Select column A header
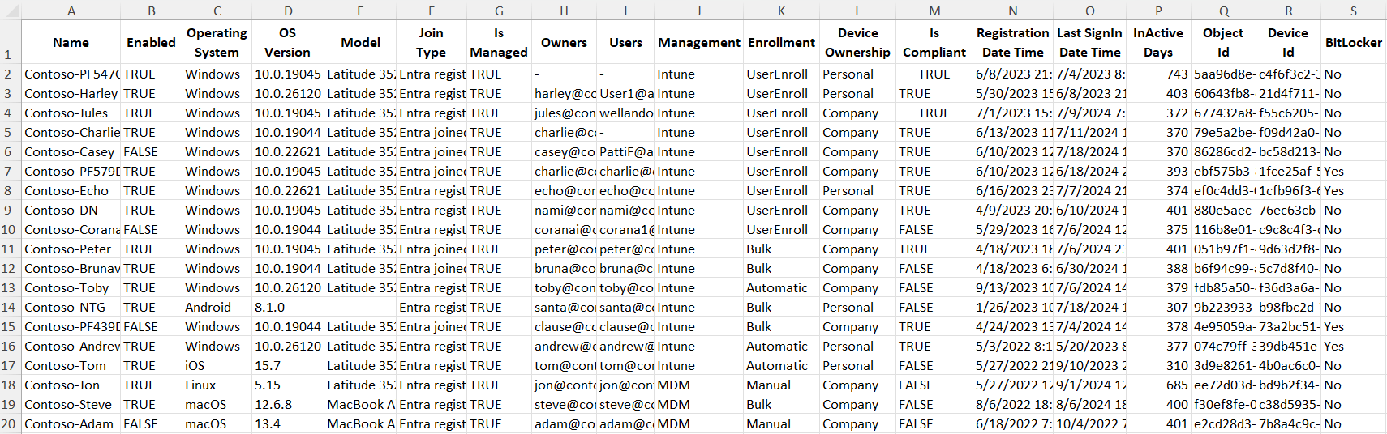The height and width of the screenshot is (434, 1387). click(x=71, y=11)
